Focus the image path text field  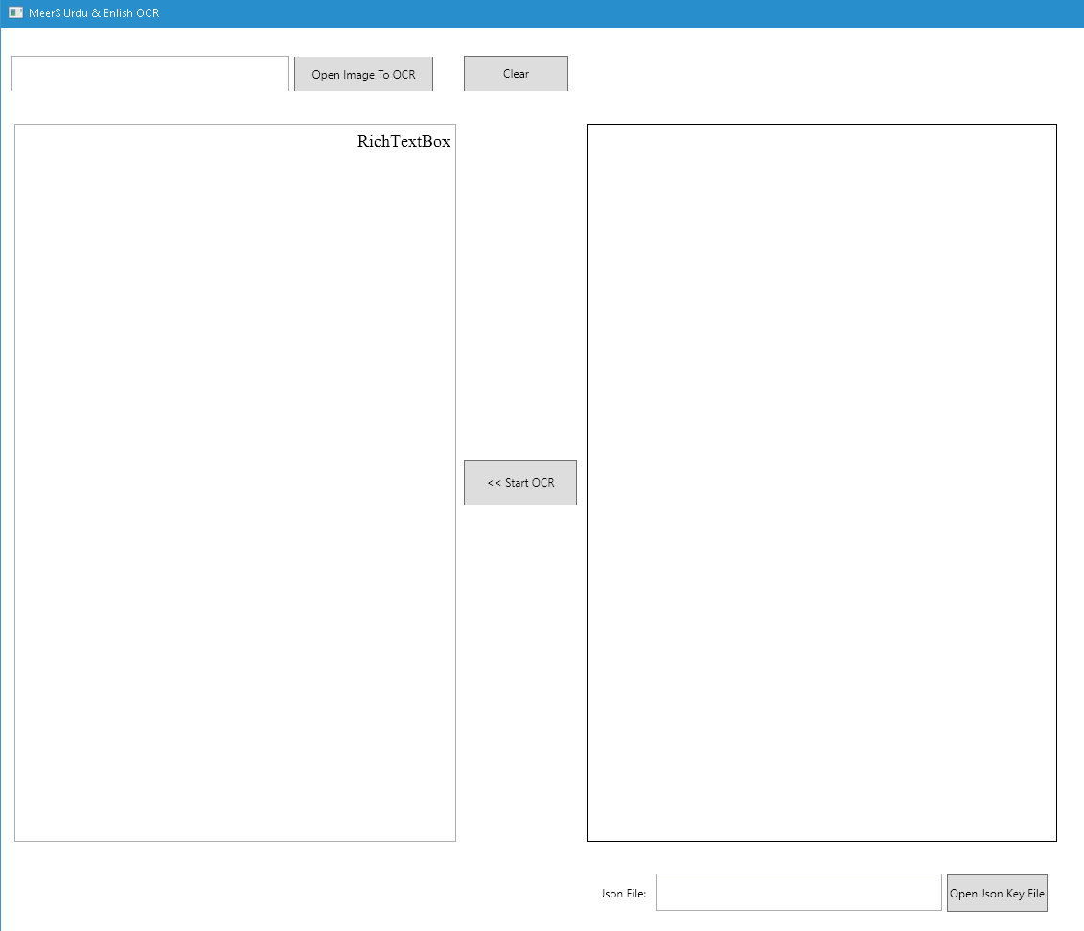point(150,74)
